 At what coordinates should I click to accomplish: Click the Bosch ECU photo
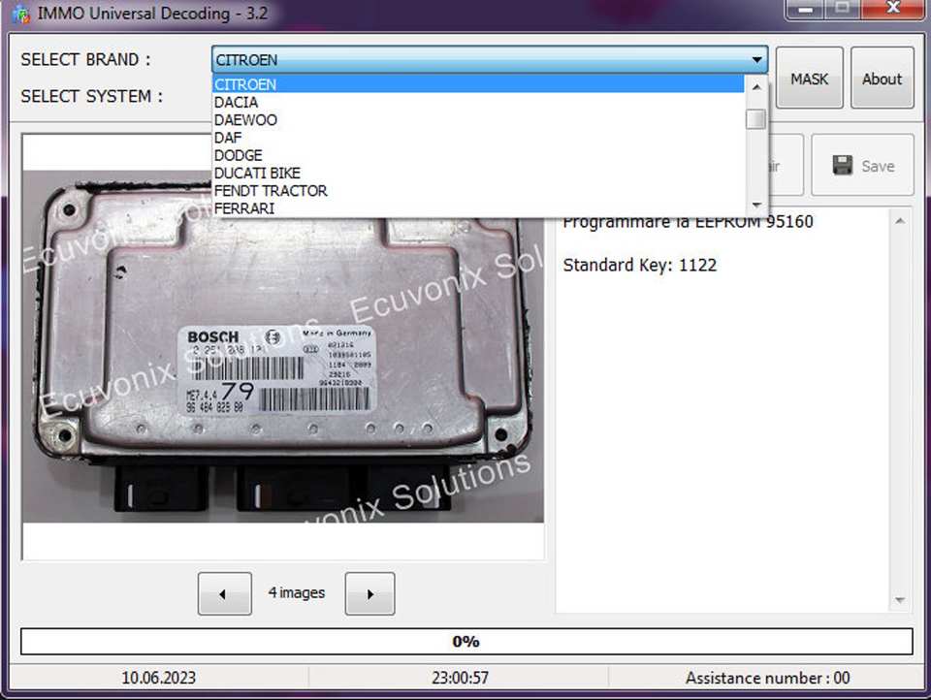pyautogui.click(x=282, y=347)
